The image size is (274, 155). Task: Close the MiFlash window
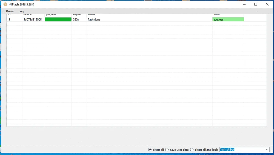[x=267, y=4]
